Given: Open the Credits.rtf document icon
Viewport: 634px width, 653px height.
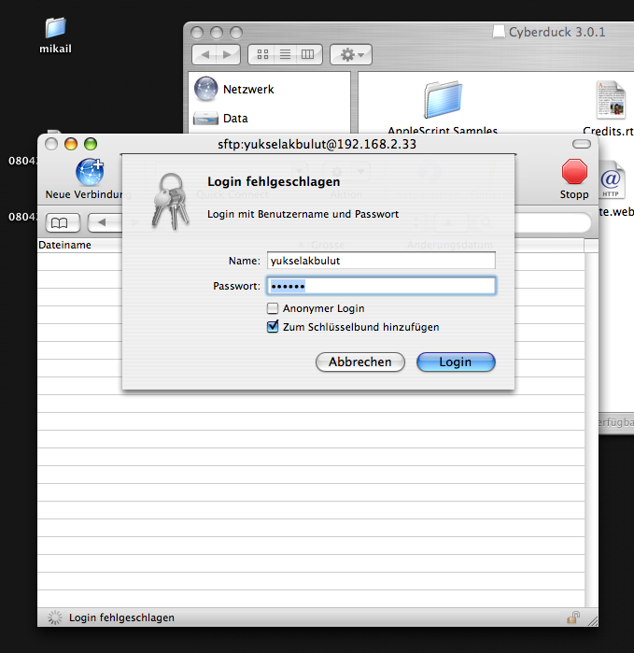Looking at the screenshot, I should click(610, 101).
